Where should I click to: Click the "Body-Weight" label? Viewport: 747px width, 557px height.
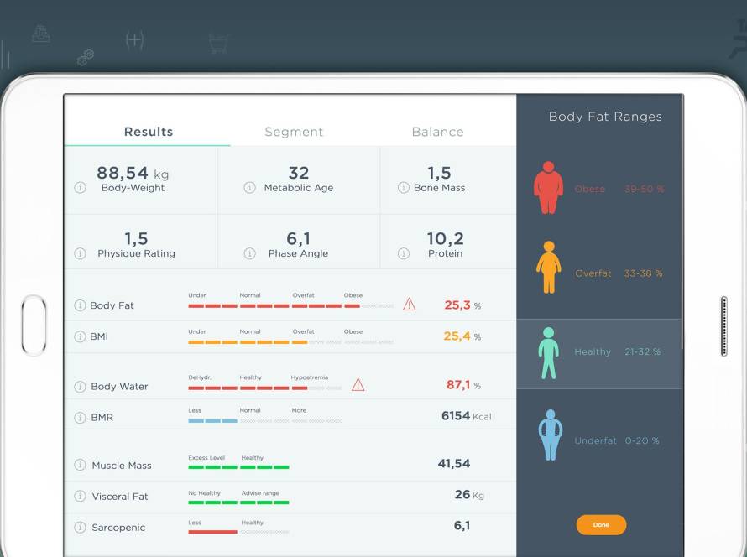[133, 188]
